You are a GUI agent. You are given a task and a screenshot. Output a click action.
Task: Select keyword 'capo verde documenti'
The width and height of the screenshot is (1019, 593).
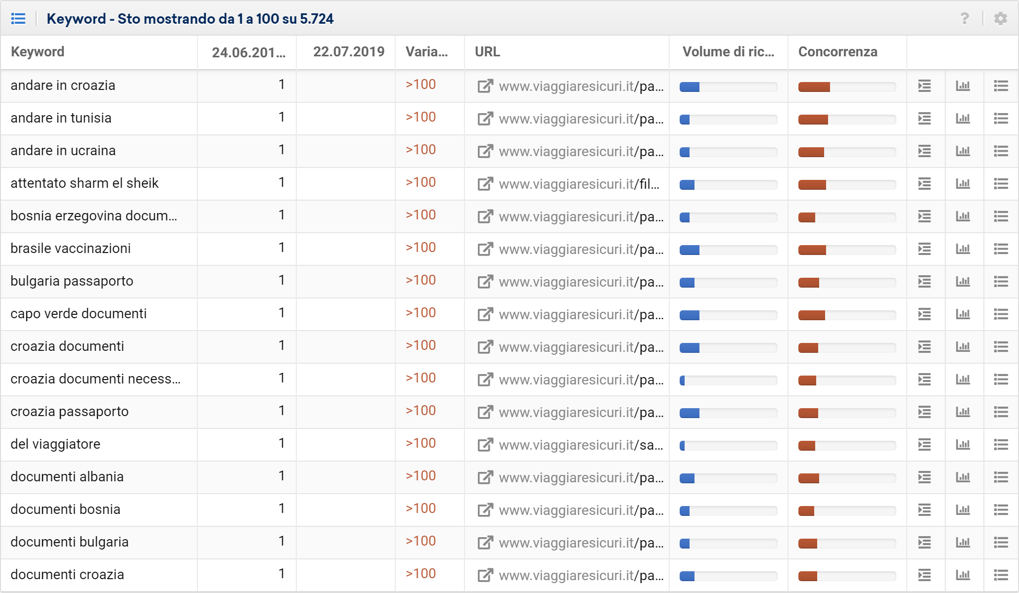[x=79, y=314]
